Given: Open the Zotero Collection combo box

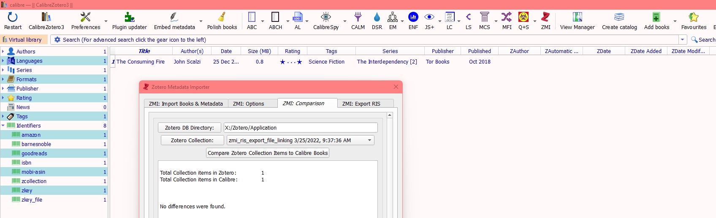Looking at the screenshot, I should coord(301,141).
